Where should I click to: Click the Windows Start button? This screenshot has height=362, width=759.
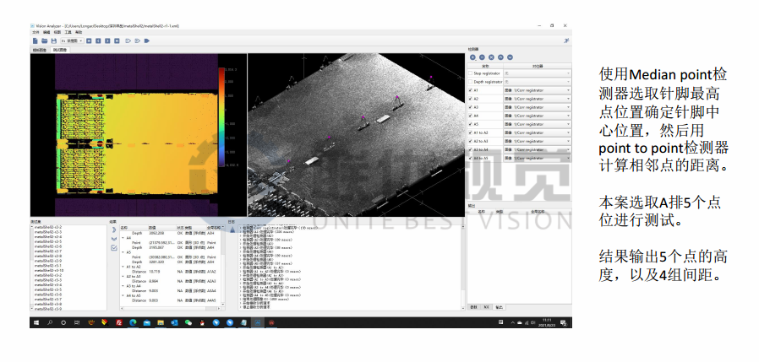[36, 322]
